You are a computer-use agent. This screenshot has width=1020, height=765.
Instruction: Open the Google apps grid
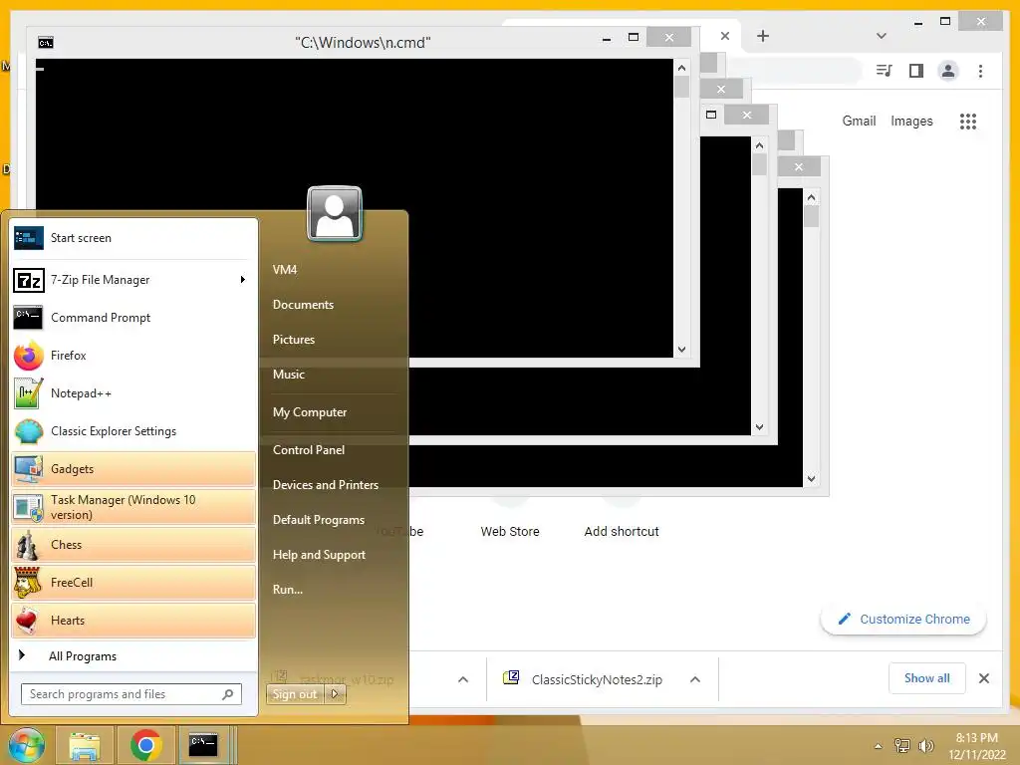[x=968, y=121]
